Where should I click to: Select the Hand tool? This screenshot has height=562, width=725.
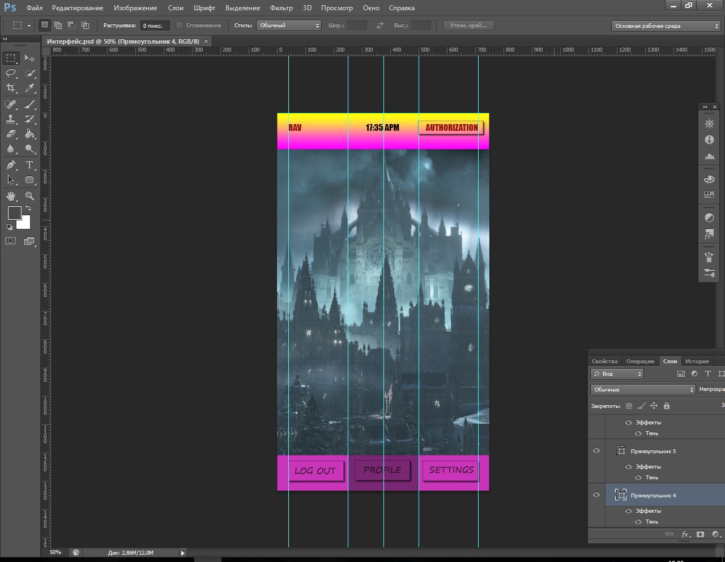[x=11, y=196]
